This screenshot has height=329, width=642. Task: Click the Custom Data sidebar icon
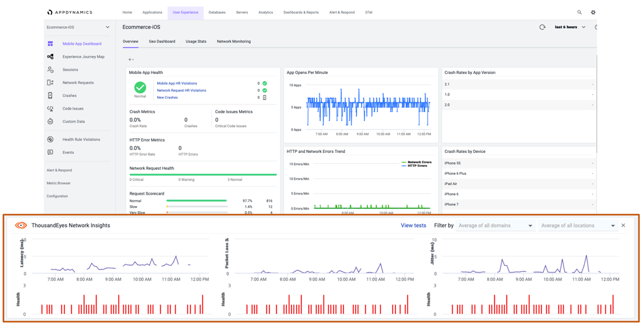pos(50,121)
